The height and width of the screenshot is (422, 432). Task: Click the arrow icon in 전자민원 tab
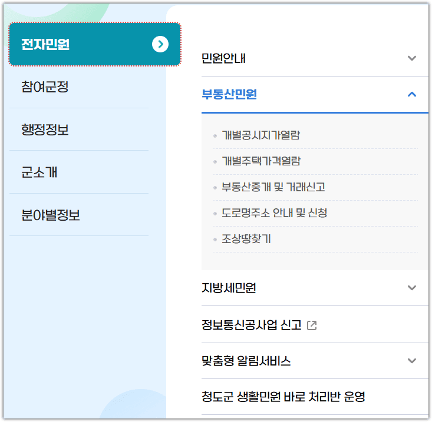click(160, 44)
